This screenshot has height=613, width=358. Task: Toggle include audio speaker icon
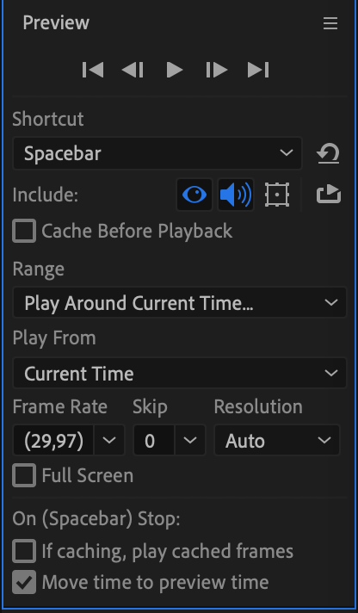click(x=236, y=195)
